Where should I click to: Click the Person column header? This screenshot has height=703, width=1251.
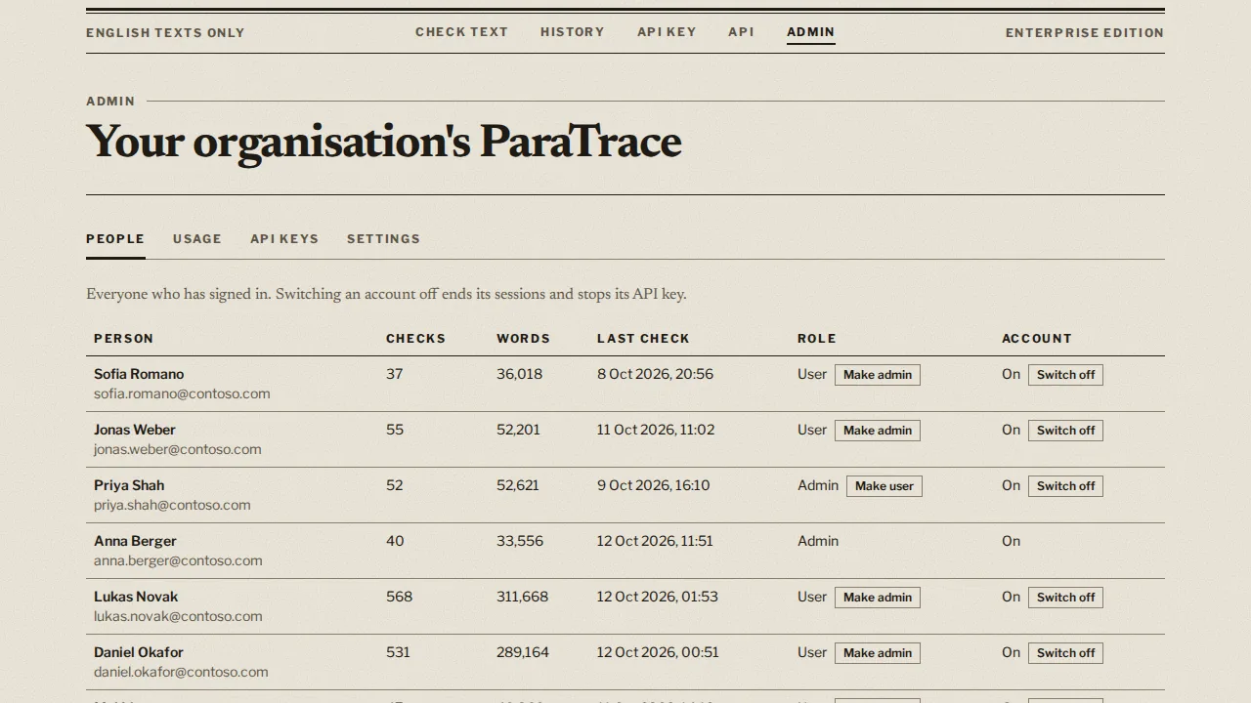124,339
